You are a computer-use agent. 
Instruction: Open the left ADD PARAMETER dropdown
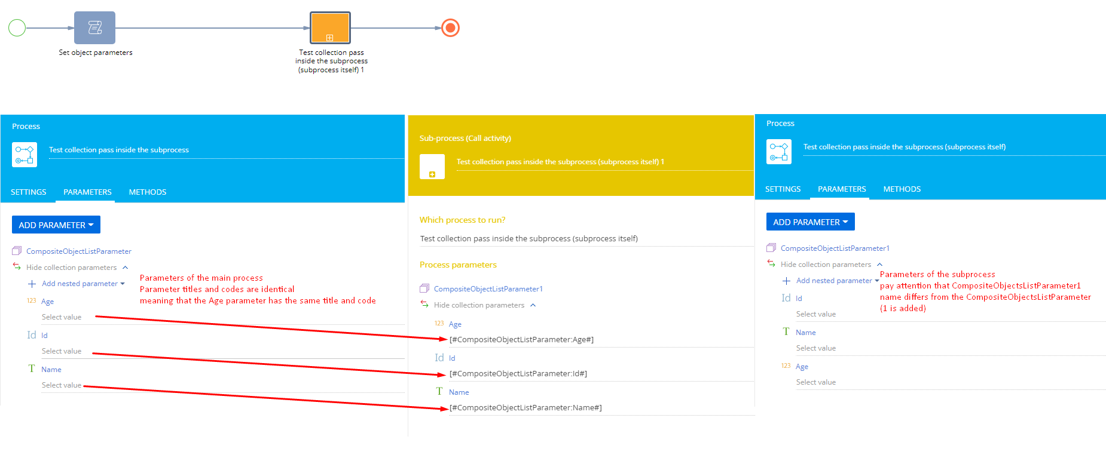[56, 225]
